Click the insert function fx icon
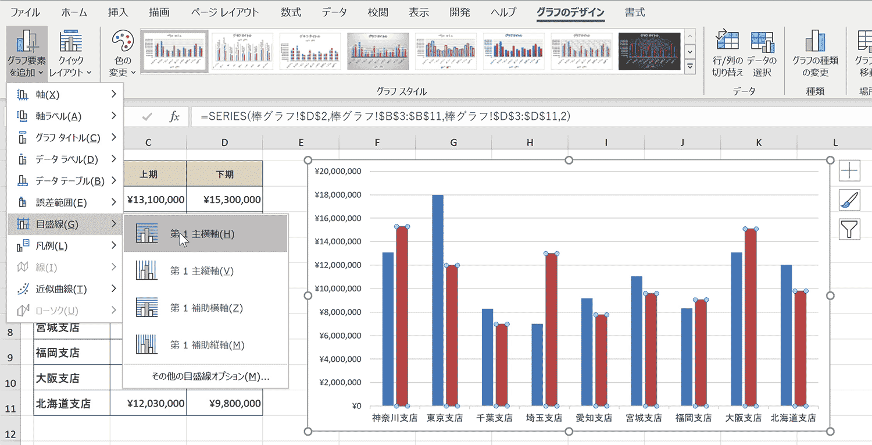872x445 pixels. click(174, 116)
